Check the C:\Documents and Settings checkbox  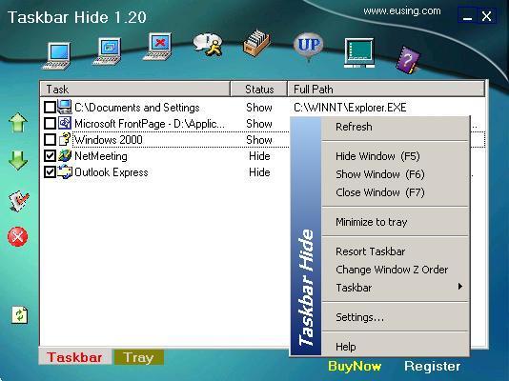click(x=50, y=108)
